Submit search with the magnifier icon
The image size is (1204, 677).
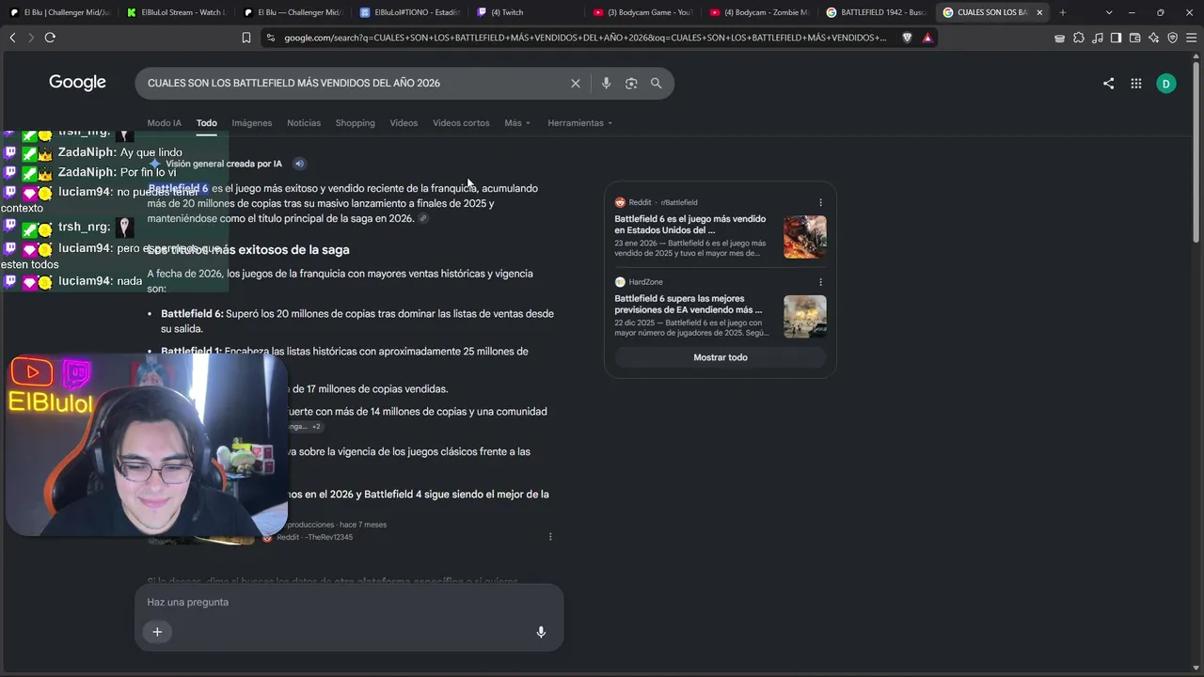[x=657, y=83]
